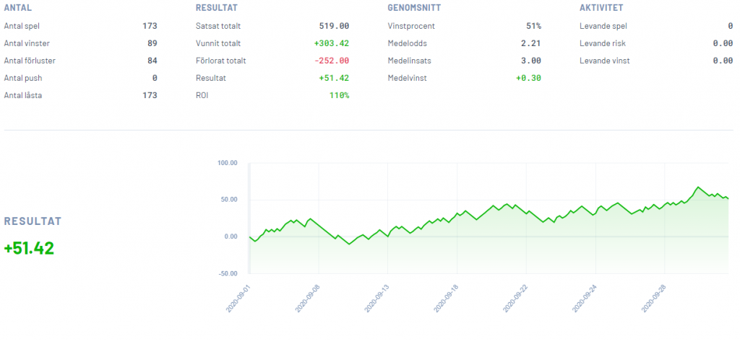
Task: Click the Satsat totalt amount 519.00
Action: tap(335, 26)
